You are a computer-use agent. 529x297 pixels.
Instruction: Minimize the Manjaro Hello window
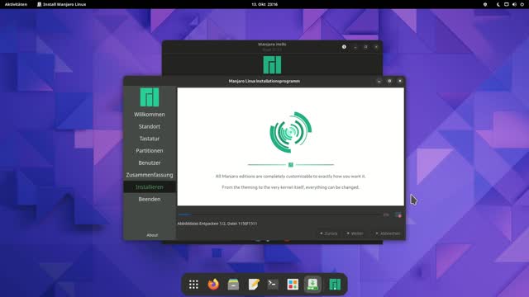click(355, 47)
